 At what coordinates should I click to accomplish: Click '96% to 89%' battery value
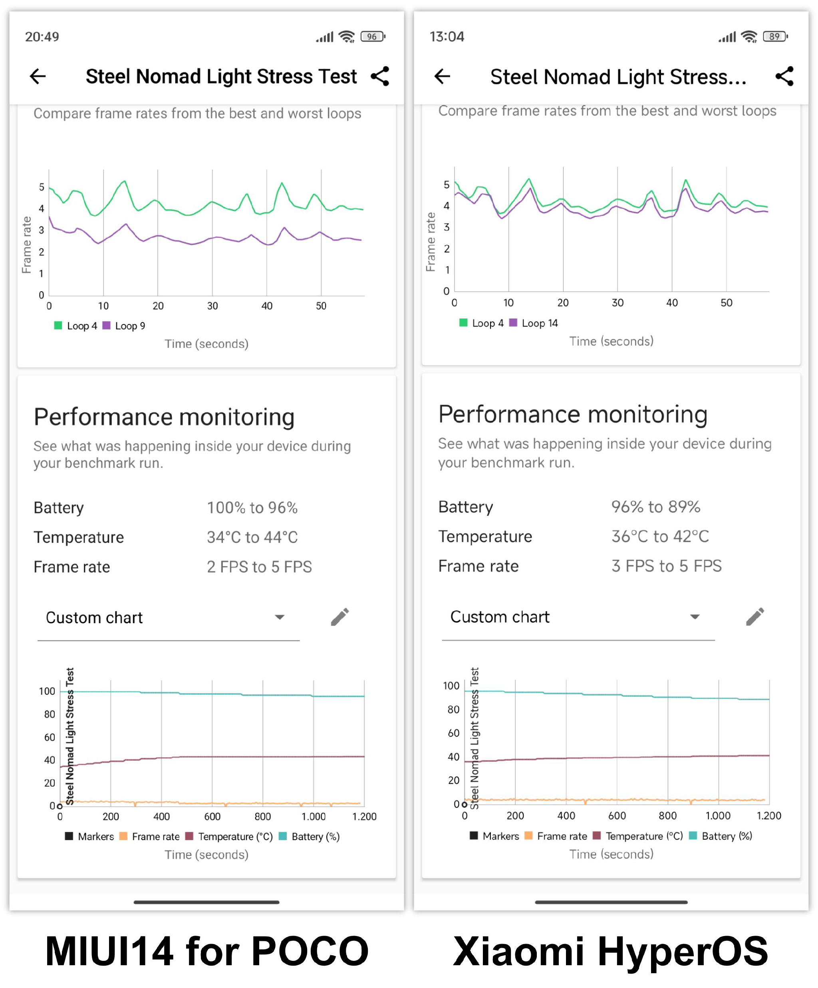tap(656, 507)
